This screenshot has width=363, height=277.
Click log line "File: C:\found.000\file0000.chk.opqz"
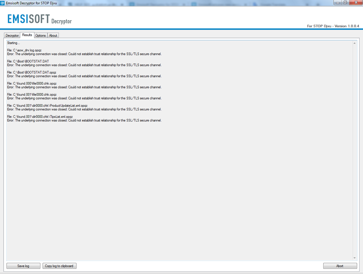coord(32,84)
